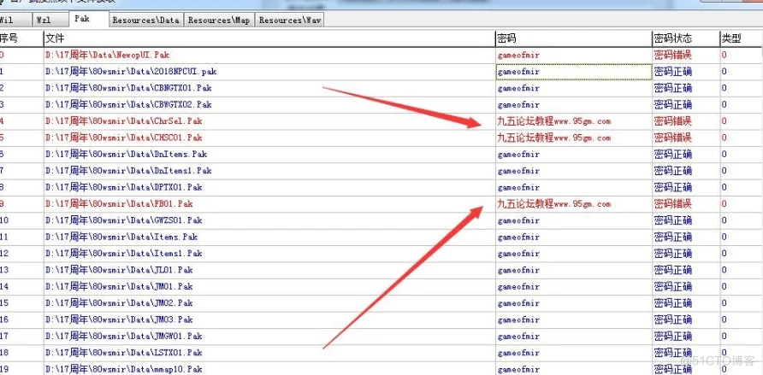
Task: Click gameofmir password in DnItems.Pak row
Action: tap(518, 155)
